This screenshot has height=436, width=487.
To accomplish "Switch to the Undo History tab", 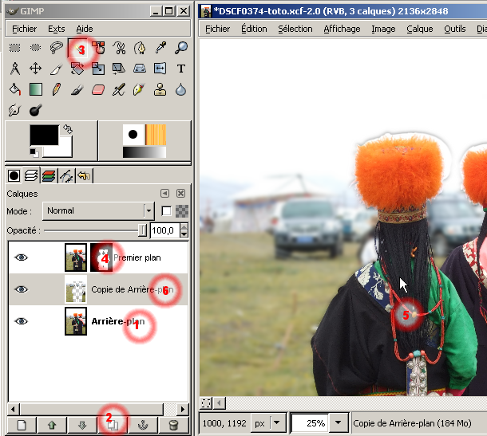I will click(84, 176).
